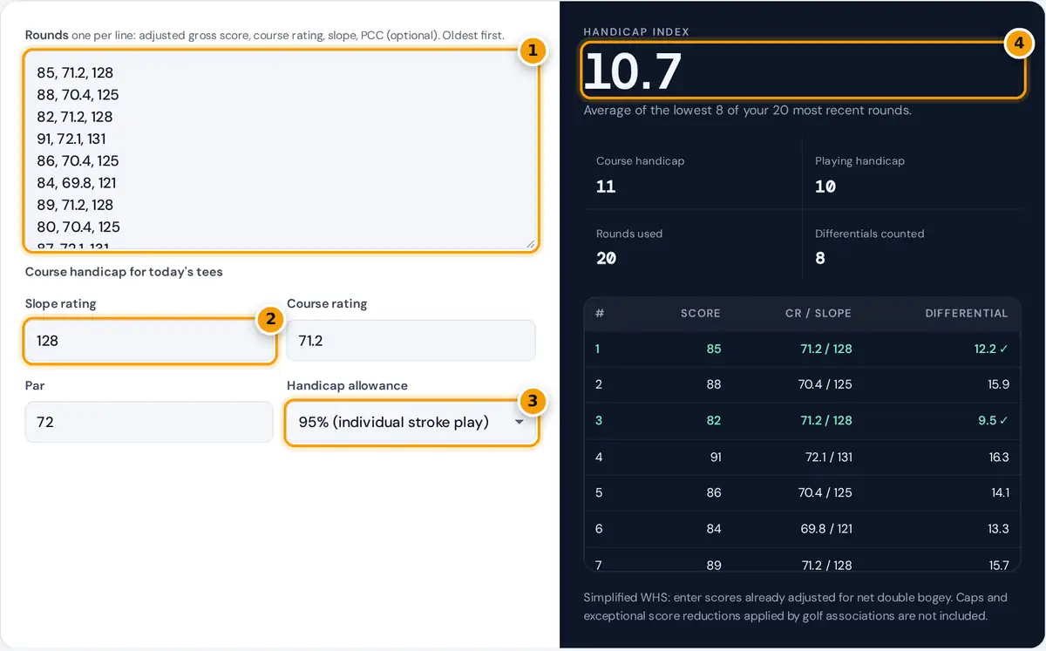
Task: Click "Course handicap for today's tees" heading
Action: coord(124,272)
